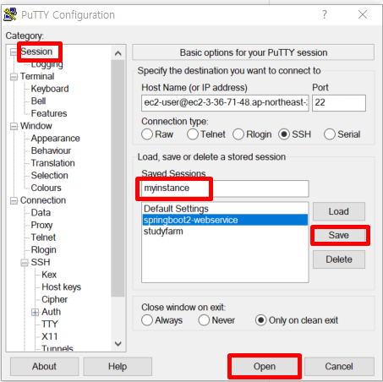Click the category tree scrollbar thumb
The height and width of the screenshot is (382, 383).
118,178
